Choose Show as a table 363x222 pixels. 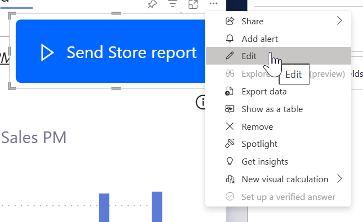click(x=271, y=109)
